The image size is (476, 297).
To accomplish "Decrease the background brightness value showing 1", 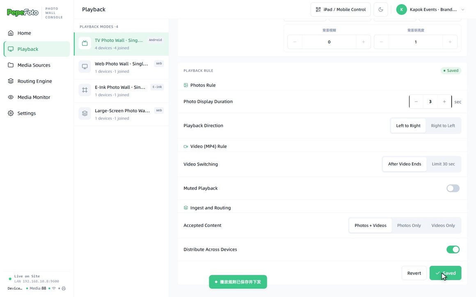I will point(381,42).
